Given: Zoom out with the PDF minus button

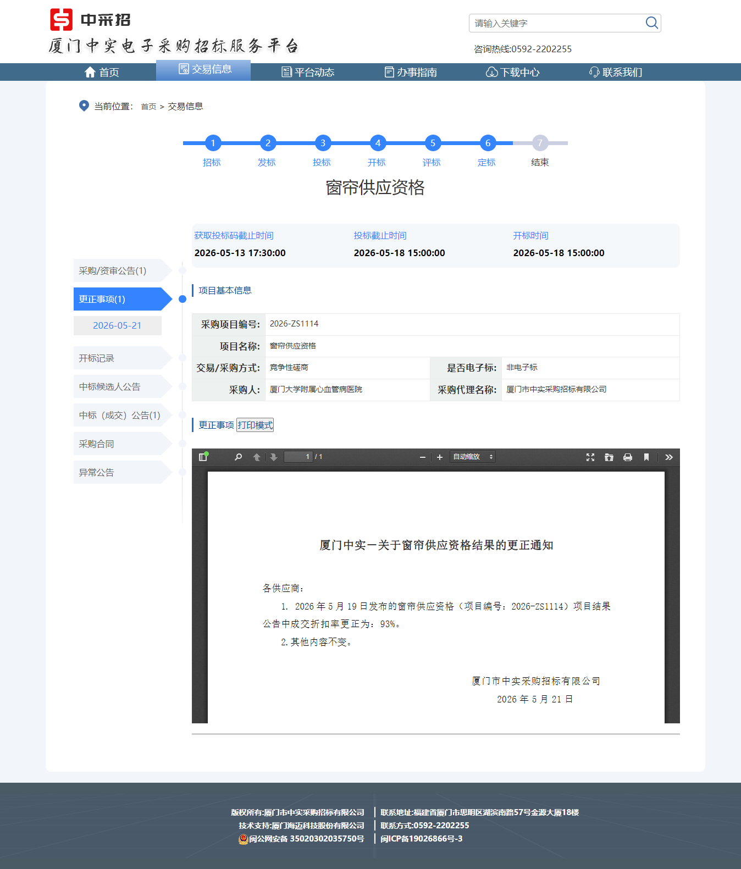Looking at the screenshot, I should pos(423,457).
